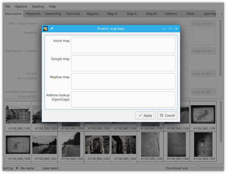Click the Headline label
Viewport: 227px width, 174px height.
(30, 33)
